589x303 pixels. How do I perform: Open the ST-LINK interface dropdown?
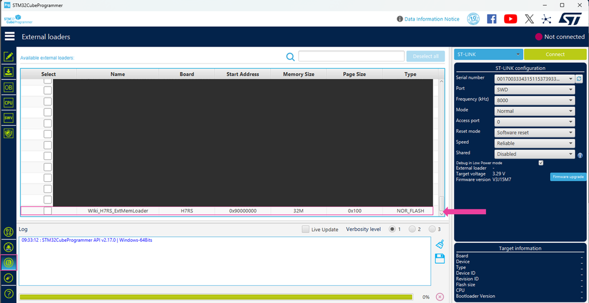click(488, 54)
